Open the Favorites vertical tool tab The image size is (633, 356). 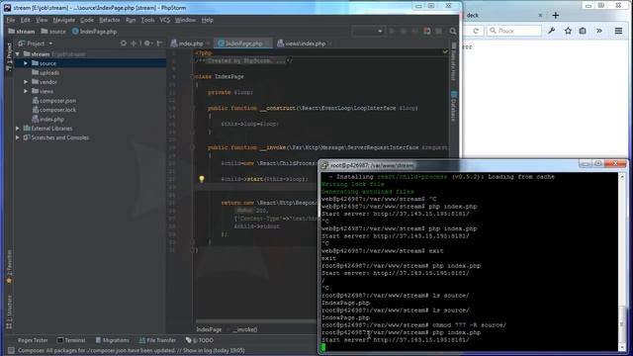point(9,266)
